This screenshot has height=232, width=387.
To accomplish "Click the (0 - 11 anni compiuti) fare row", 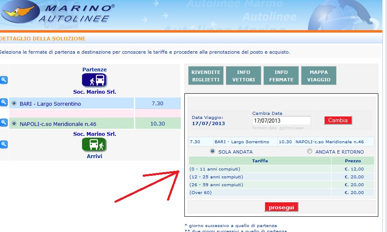I will point(282,169).
